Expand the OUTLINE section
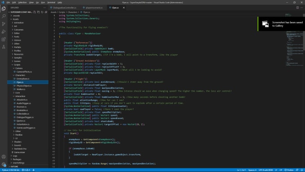This screenshot has height=172, width=305. (x=14, y=167)
